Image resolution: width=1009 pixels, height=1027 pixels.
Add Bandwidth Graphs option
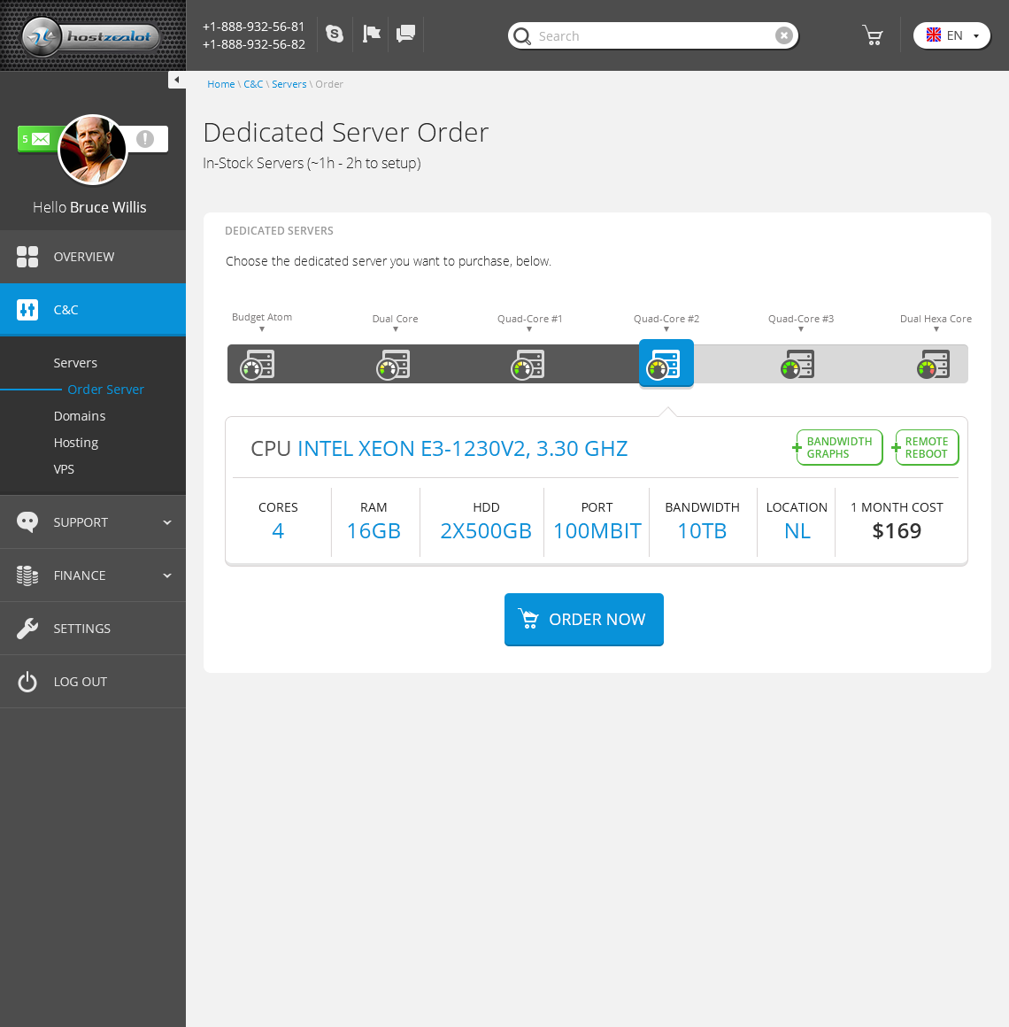coord(839,448)
